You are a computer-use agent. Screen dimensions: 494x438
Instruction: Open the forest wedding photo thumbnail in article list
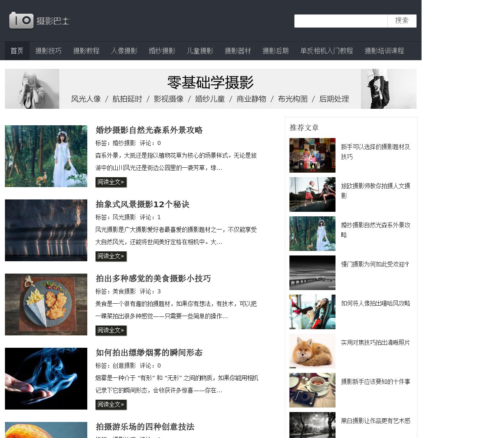coord(46,156)
